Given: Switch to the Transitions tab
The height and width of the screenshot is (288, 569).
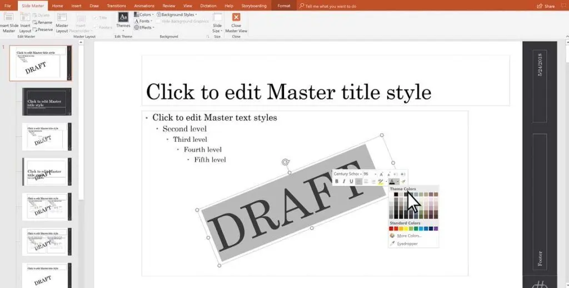Looking at the screenshot, I should pos(116,6).
